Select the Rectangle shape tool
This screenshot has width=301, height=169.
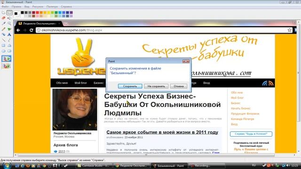click(3, 46)
